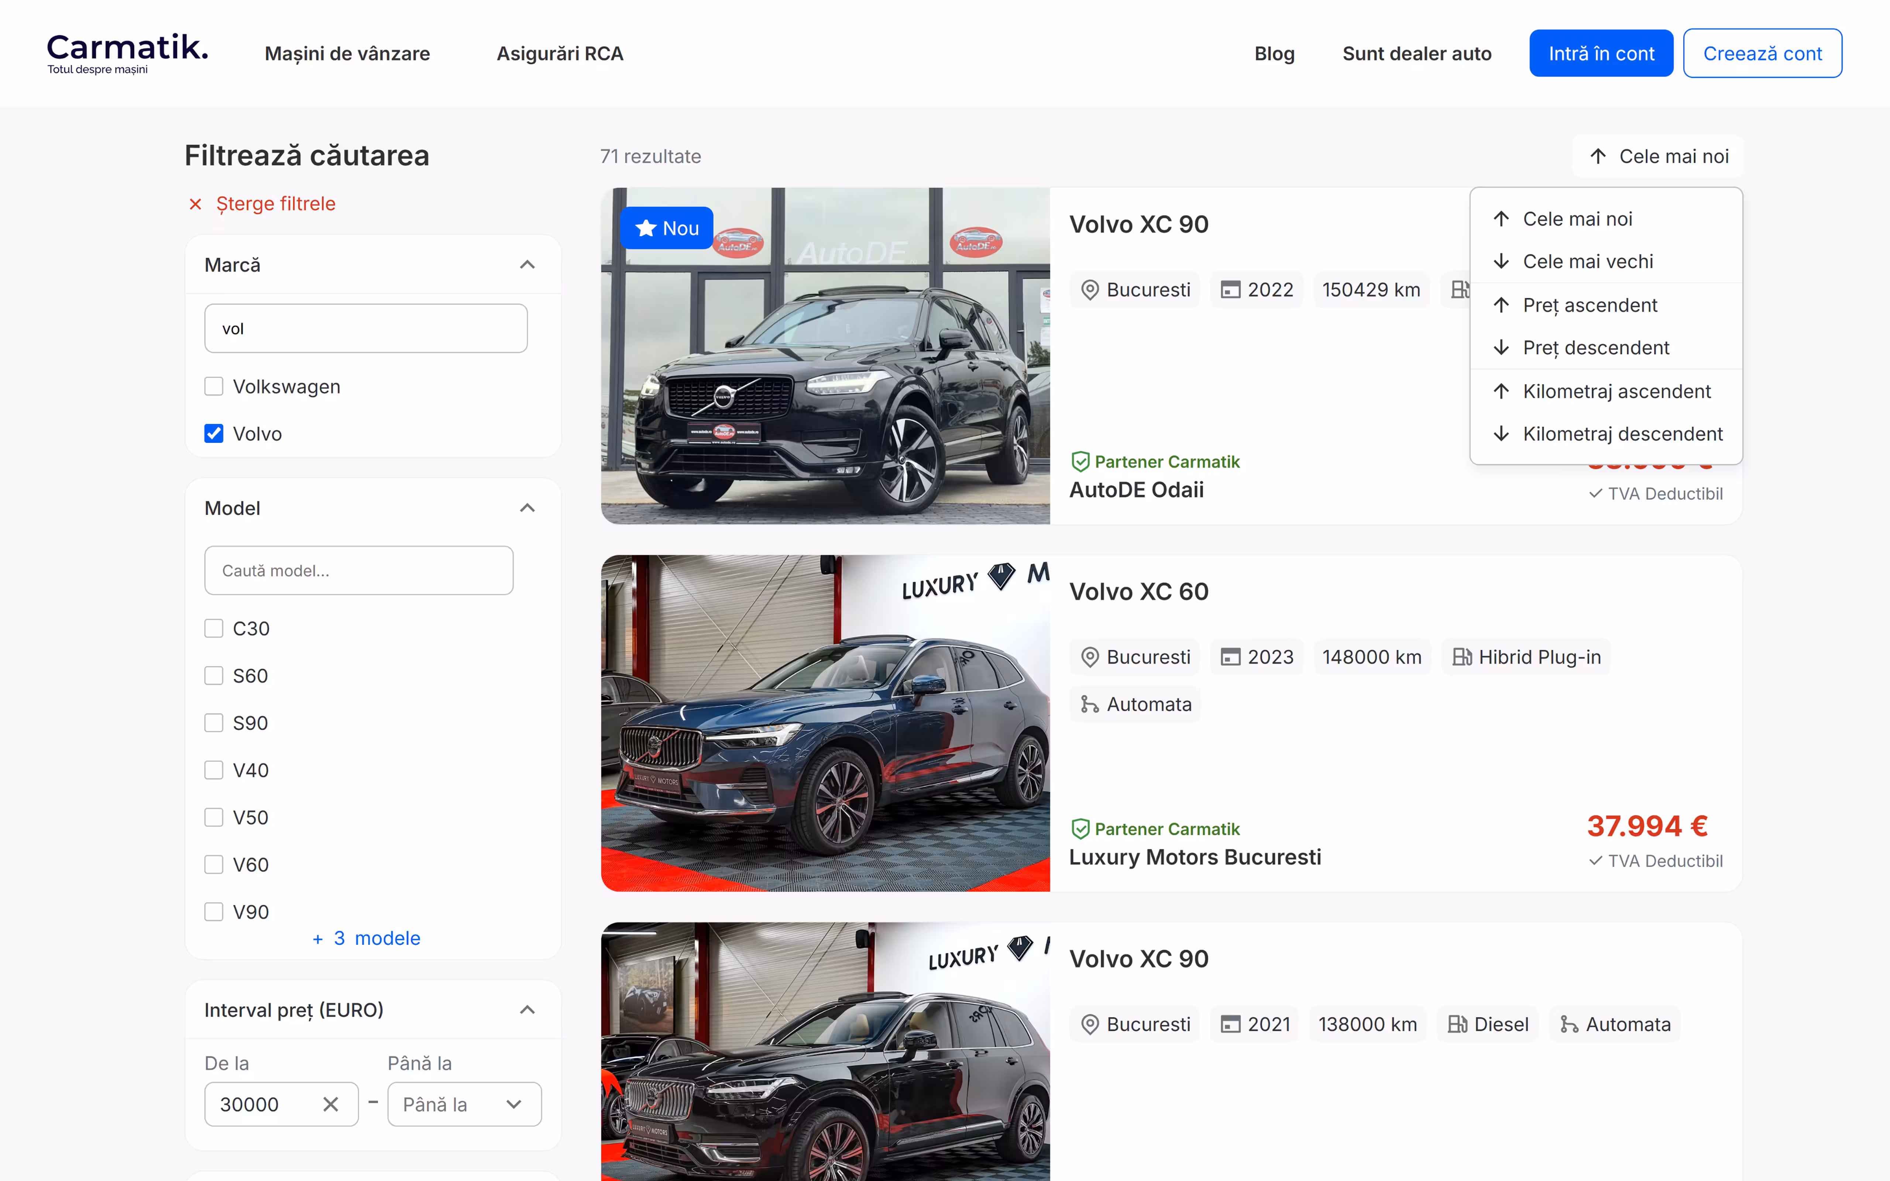Check the V40 model checkbox

[213, 770]
